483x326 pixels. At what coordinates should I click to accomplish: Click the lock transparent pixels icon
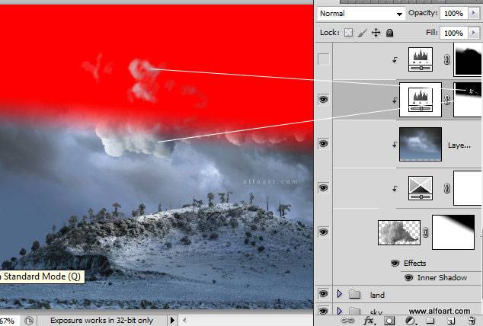(348, 33)
